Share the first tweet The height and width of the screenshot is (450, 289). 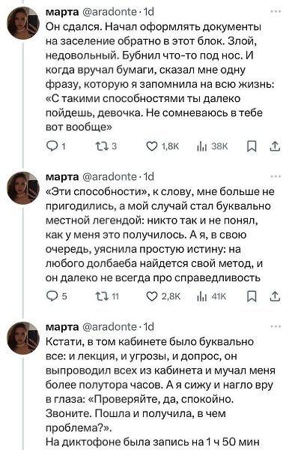[x=275, y=146]
